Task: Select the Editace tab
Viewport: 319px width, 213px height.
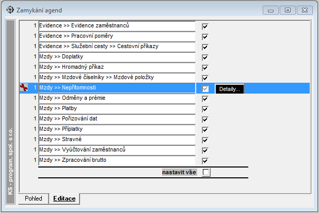Action: click(x=65, y=199)
